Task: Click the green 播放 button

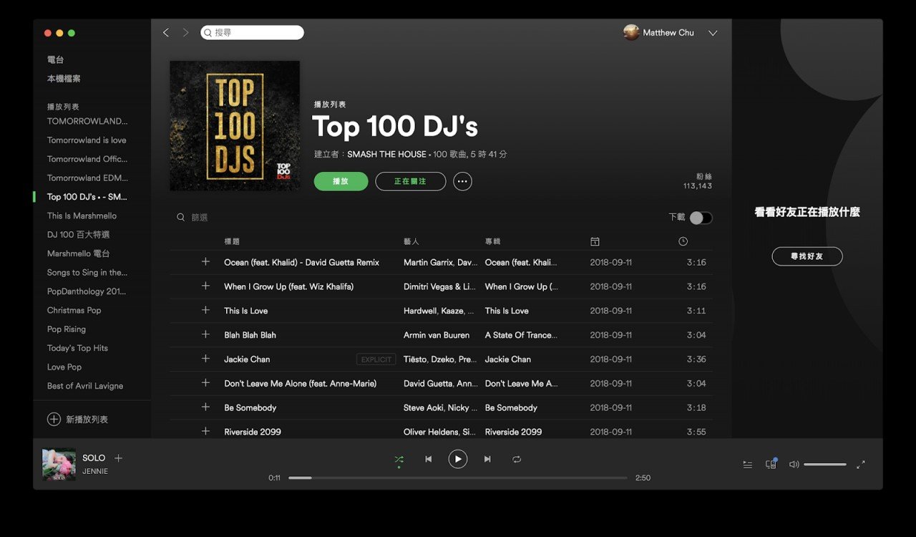Action: coord(341,181)
